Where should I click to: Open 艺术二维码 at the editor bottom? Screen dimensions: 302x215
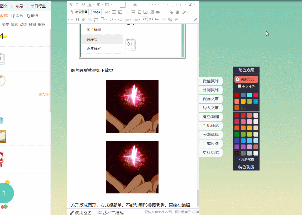(111, 213)
